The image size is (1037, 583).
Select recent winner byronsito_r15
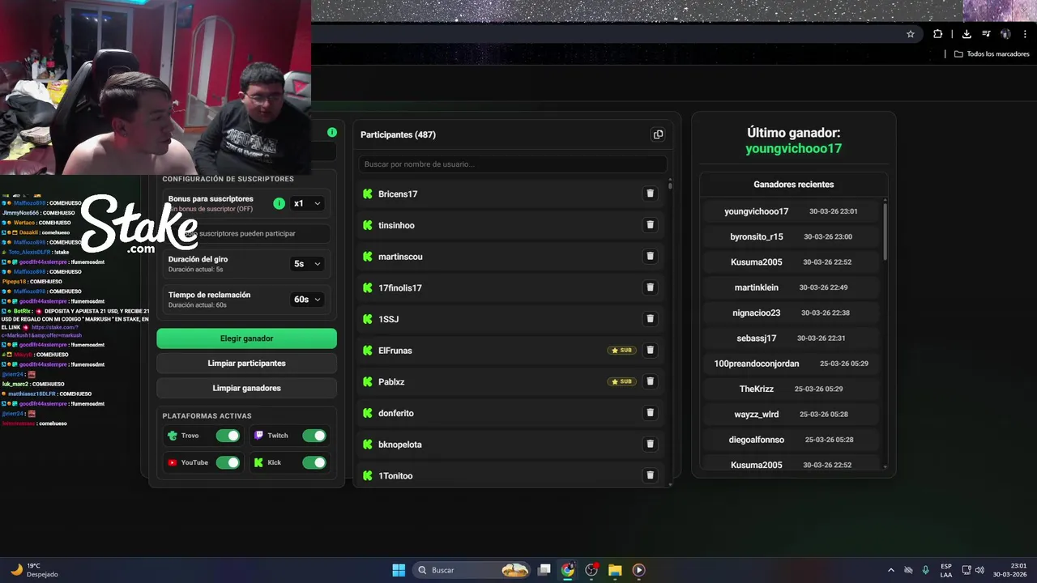[x=757, y=236]
